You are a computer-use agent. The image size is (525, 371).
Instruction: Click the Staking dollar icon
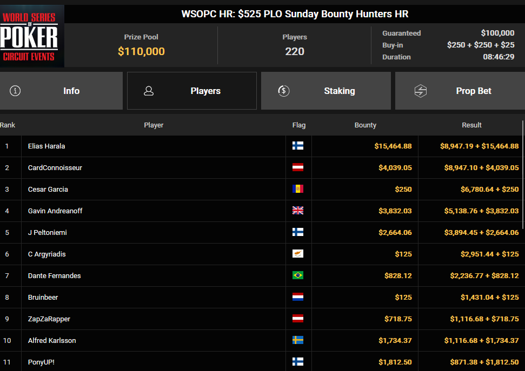[x=283, y=91]
